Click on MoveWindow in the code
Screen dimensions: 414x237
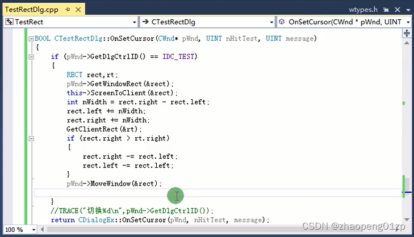[x=110, y=184]
